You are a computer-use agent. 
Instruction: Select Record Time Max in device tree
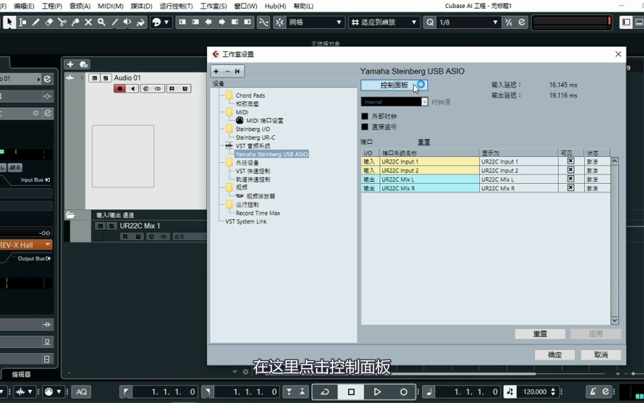(x=258, y=213)
